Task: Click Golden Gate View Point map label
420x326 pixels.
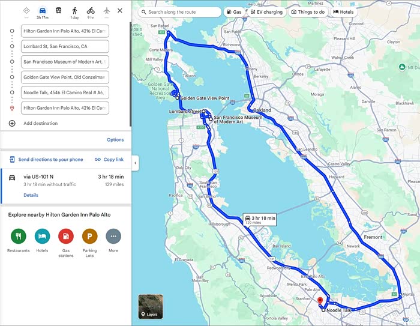Action: tap(205, 98)
